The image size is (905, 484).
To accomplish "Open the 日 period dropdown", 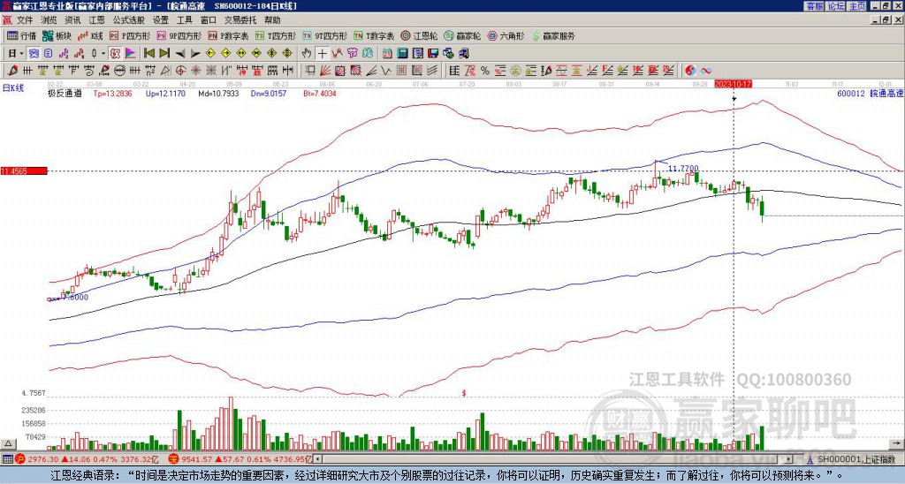I will coord(16,54).
